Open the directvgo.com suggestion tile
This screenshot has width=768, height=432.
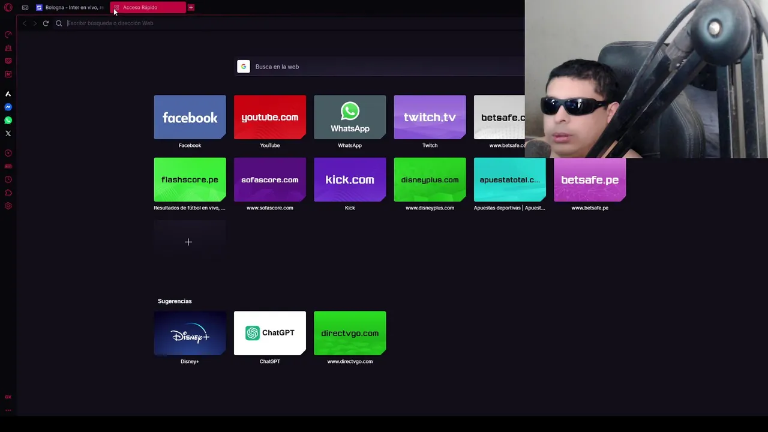click(x=350, y=333)
